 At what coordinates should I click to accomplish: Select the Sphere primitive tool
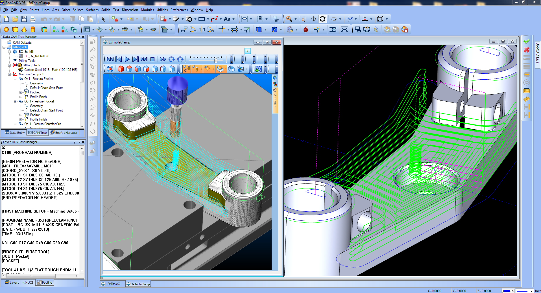point(6,29)
